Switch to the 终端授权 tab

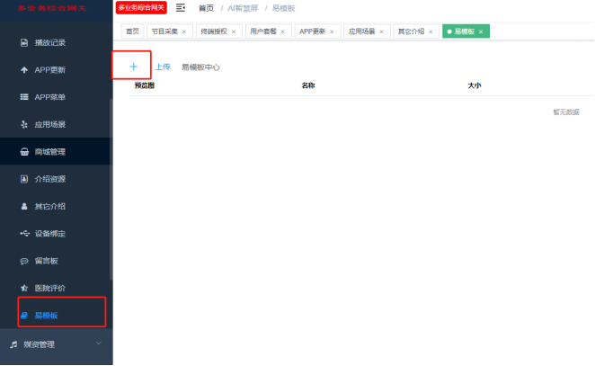tap(214, 31)
